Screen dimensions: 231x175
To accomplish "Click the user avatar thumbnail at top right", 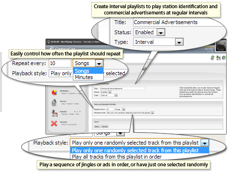I will coord(221,46).
